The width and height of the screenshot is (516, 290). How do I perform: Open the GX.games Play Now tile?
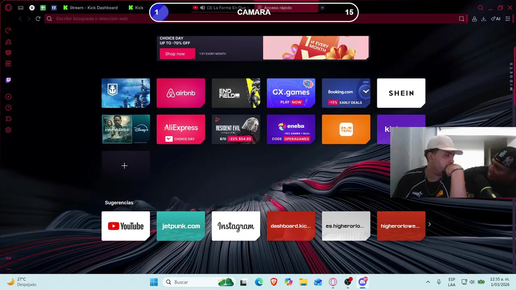point(291,93)
